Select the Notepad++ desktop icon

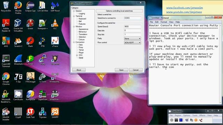click(x=43, y=24)
